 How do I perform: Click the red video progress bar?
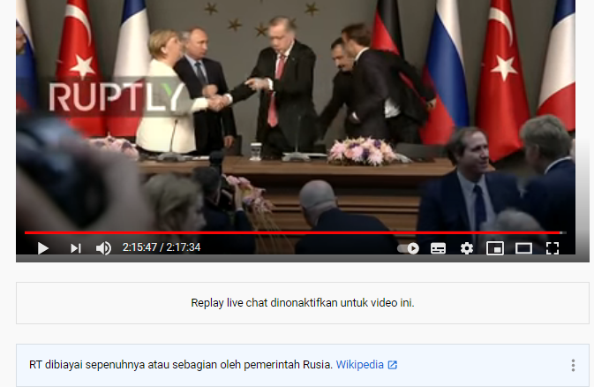coord(292,232)
